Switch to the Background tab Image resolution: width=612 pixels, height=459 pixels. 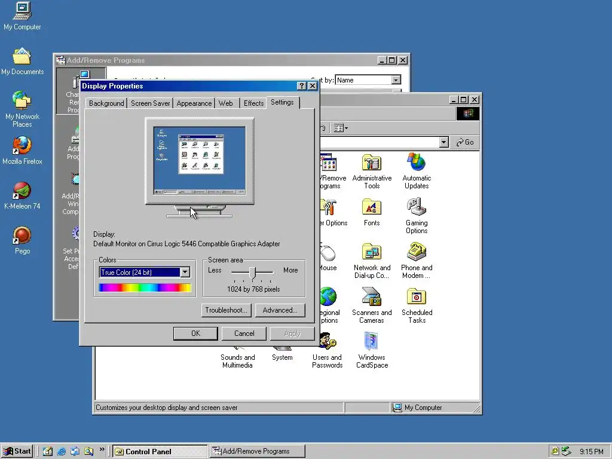(106, 103)
